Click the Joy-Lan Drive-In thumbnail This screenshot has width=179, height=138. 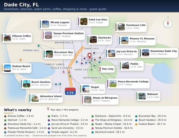(x=112, y=53)
